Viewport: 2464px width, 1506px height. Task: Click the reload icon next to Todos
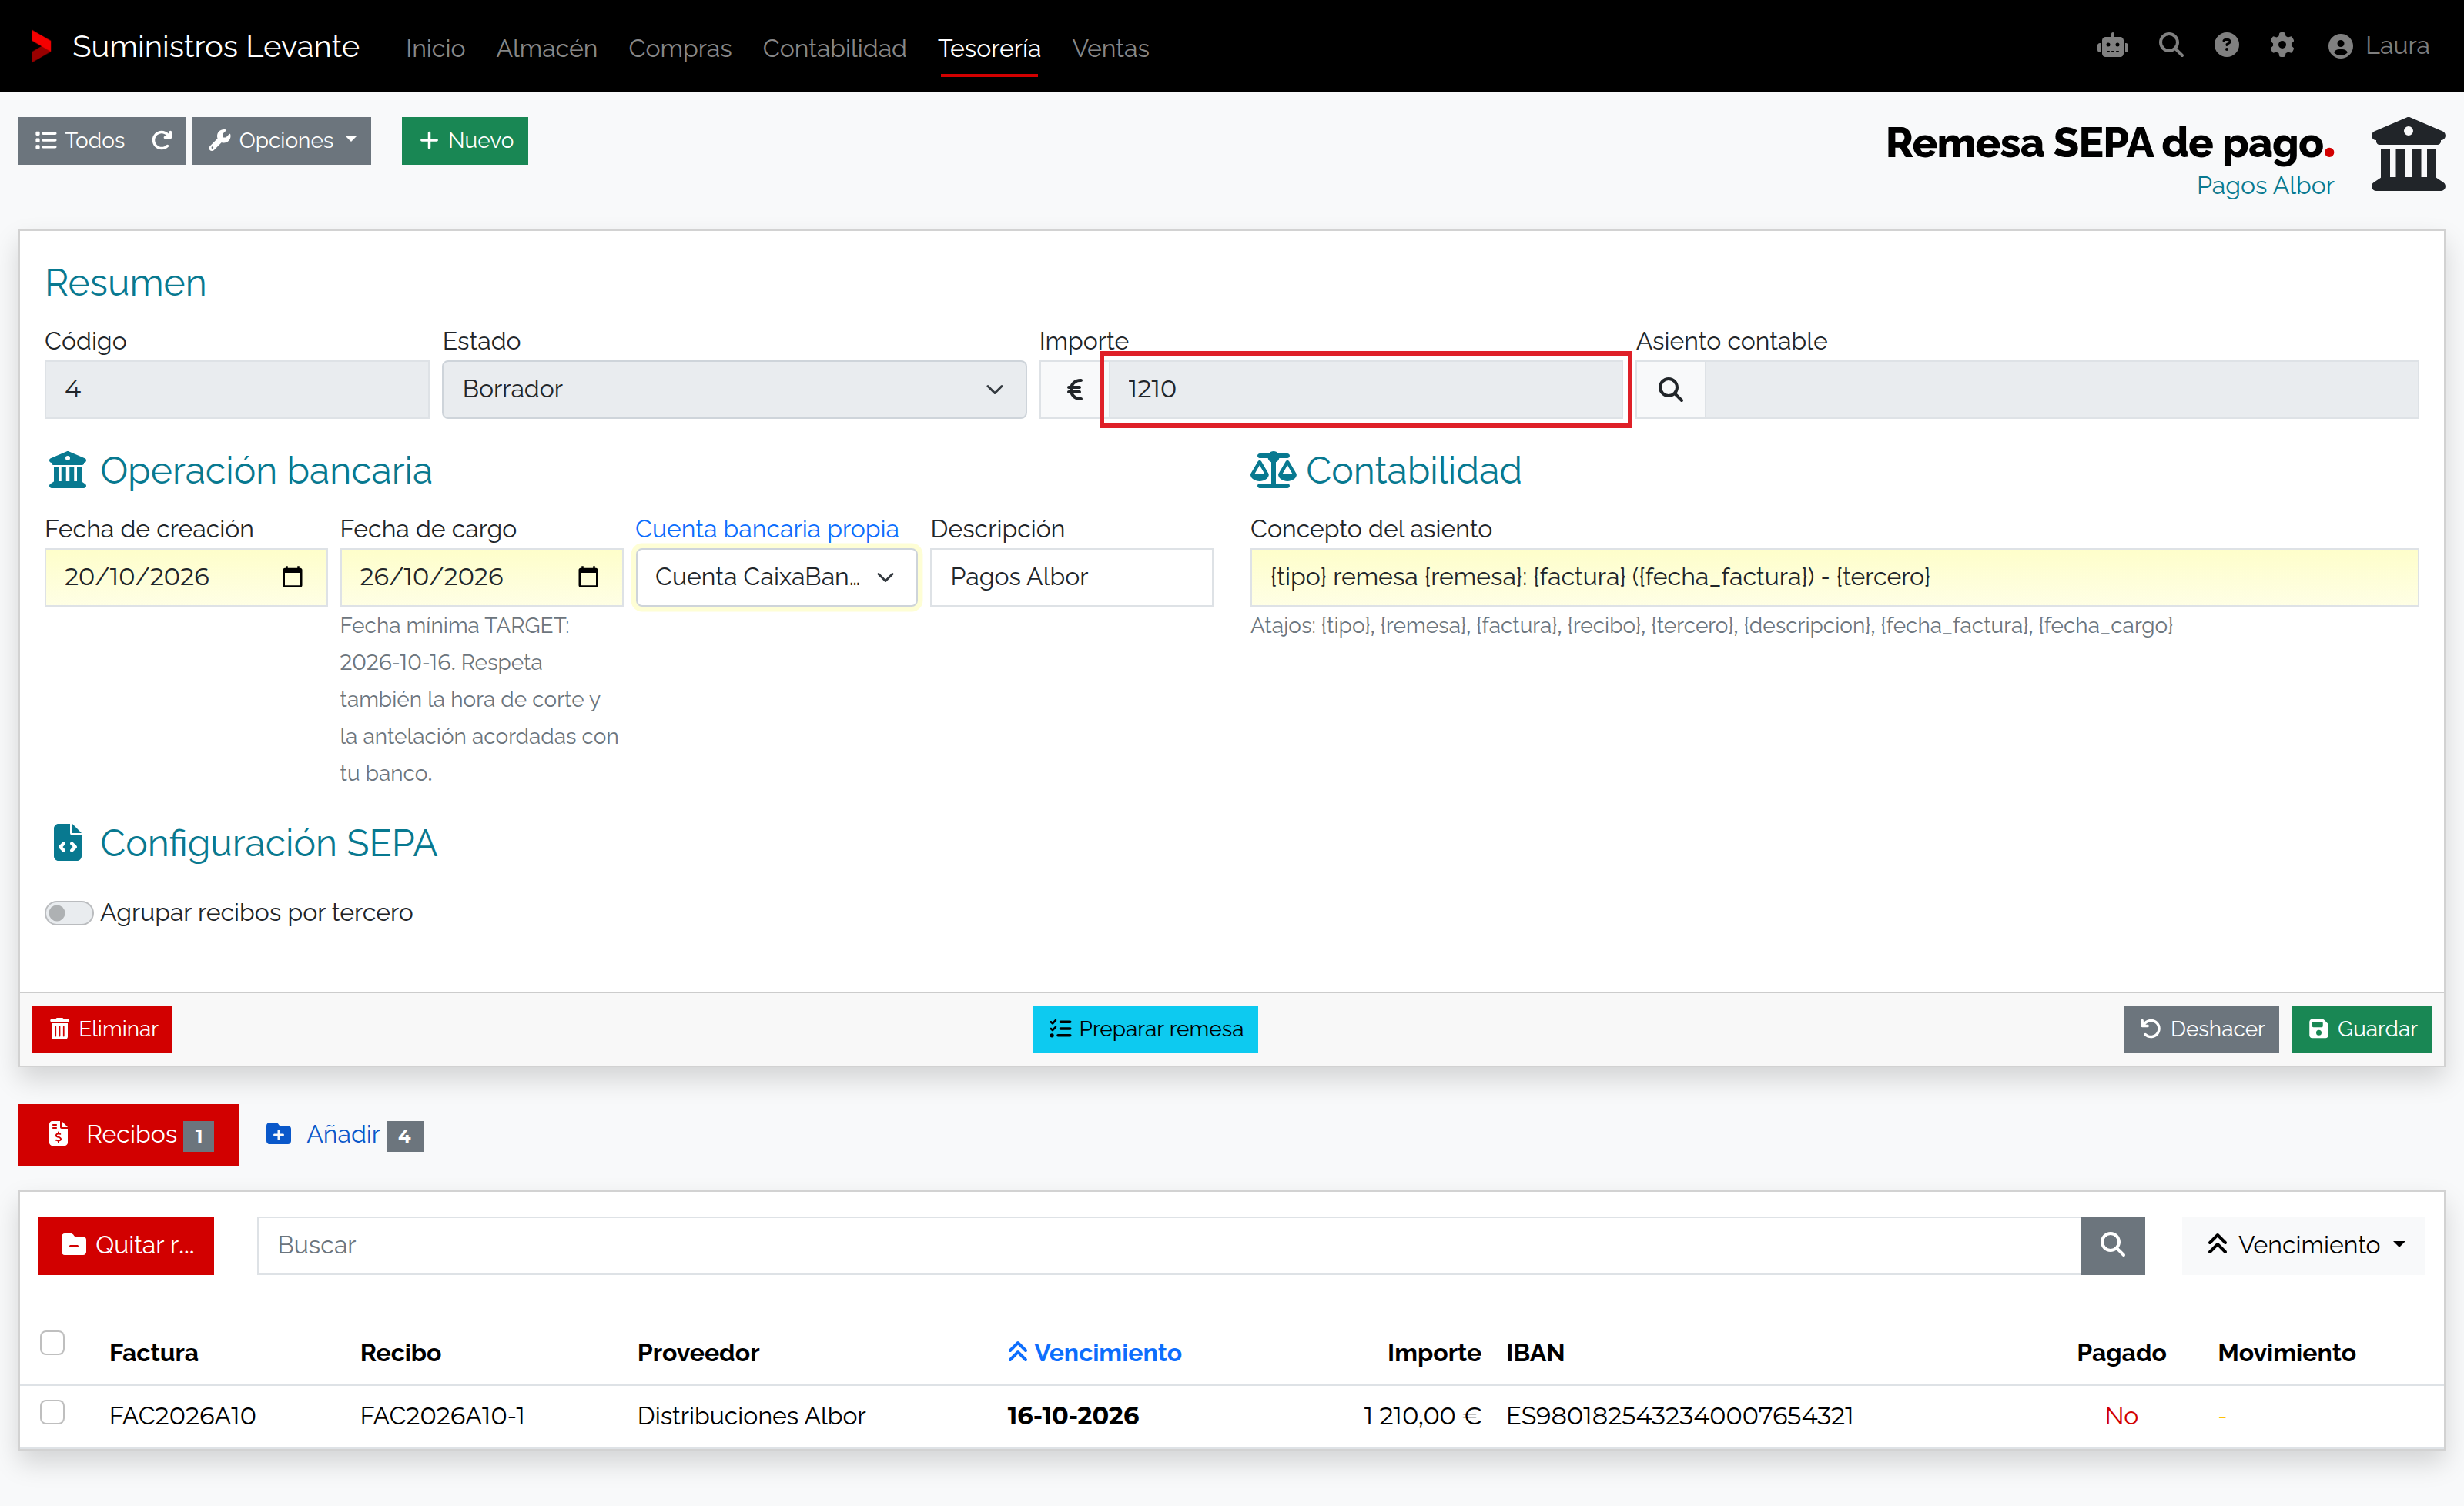click(x=162, y=140)
